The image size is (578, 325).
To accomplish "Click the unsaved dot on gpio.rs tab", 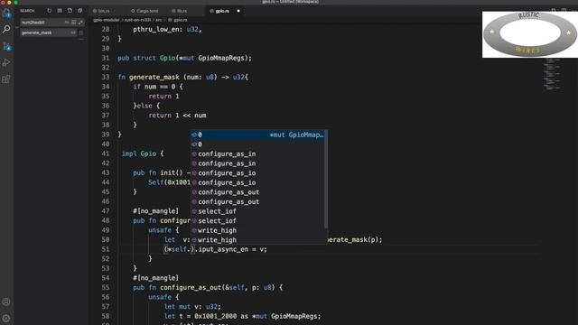I will click(238, 11).
